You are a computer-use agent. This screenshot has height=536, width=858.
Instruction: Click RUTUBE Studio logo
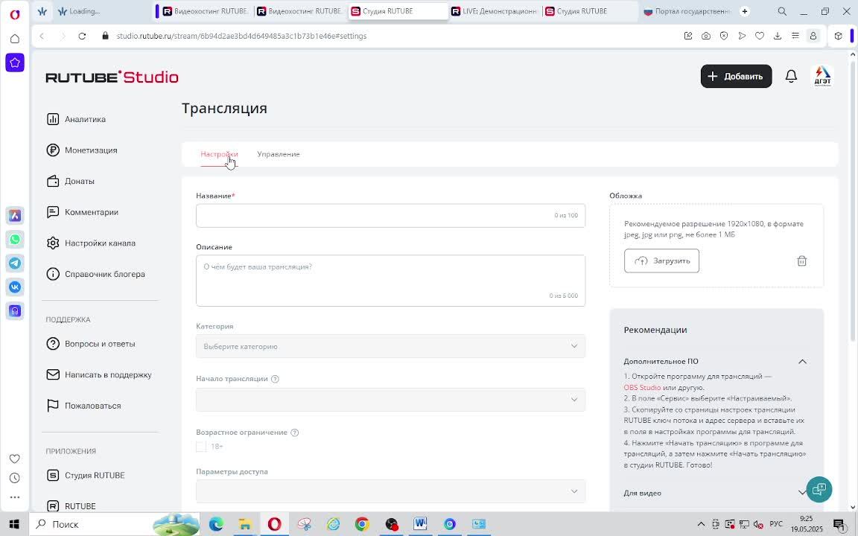click(112, 77)
